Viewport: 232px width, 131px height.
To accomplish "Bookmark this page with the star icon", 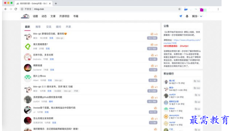I will [179, 9].
